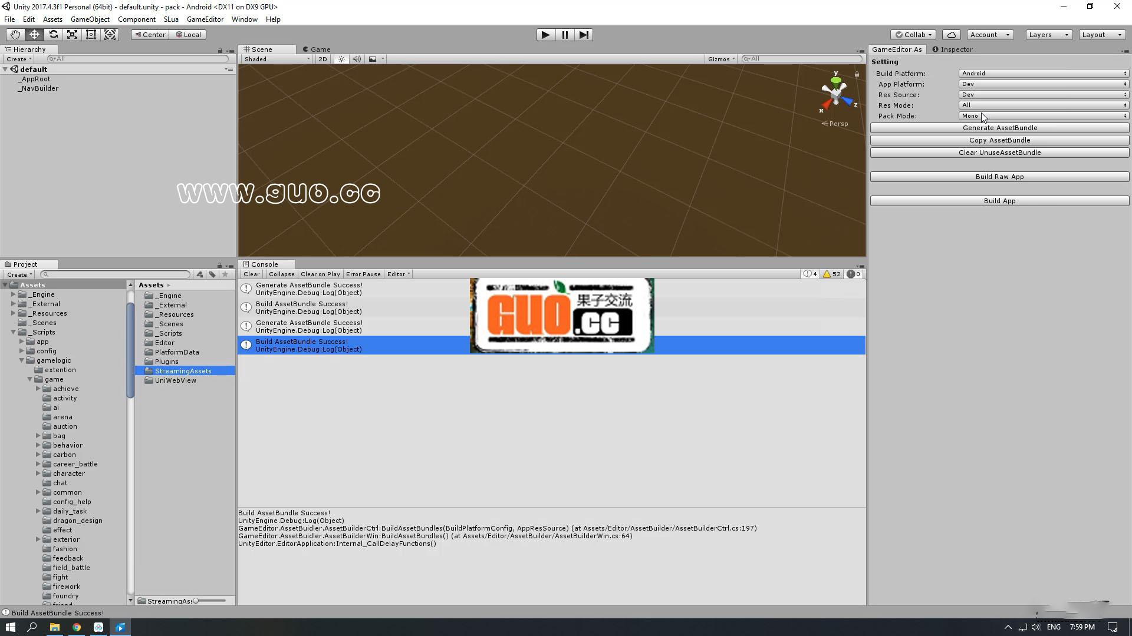Select the Rect transform tool
Image resolution: width=1132 pixels, height=636 pixels.
[x=91, y=35]
